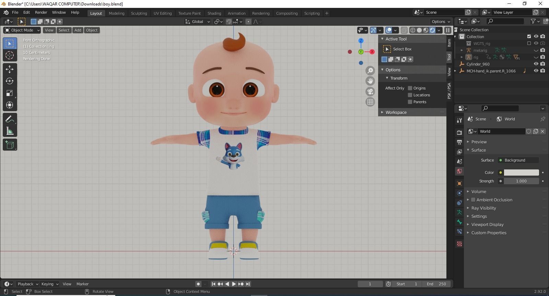Open the Item sidebar tab

click(449, 43)
